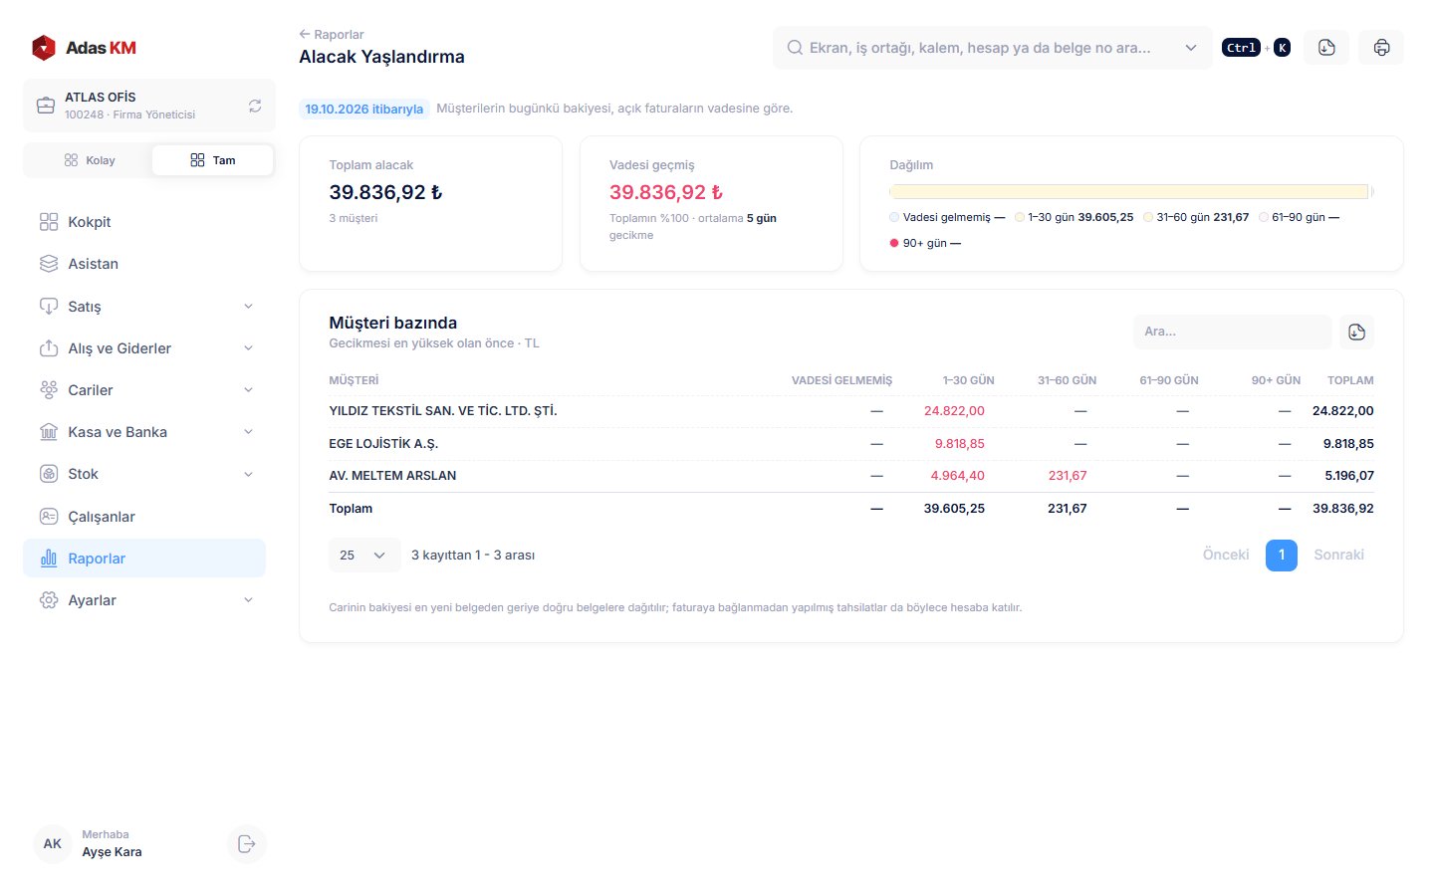Select Çalışanlar in the sidebar
Viewport: 1434px width, 896px height.
[x=144, y=517]
